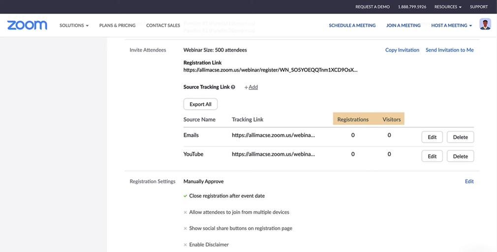Click the Export All button

click(200, 104)
